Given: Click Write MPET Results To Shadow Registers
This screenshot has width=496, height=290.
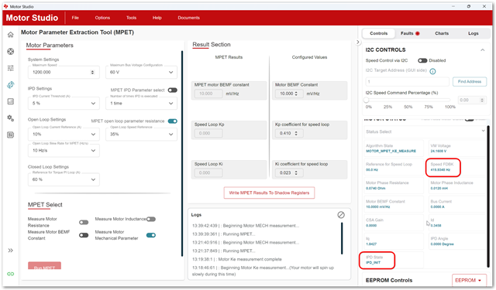Looking at the screenshot, I should point(269,193).
